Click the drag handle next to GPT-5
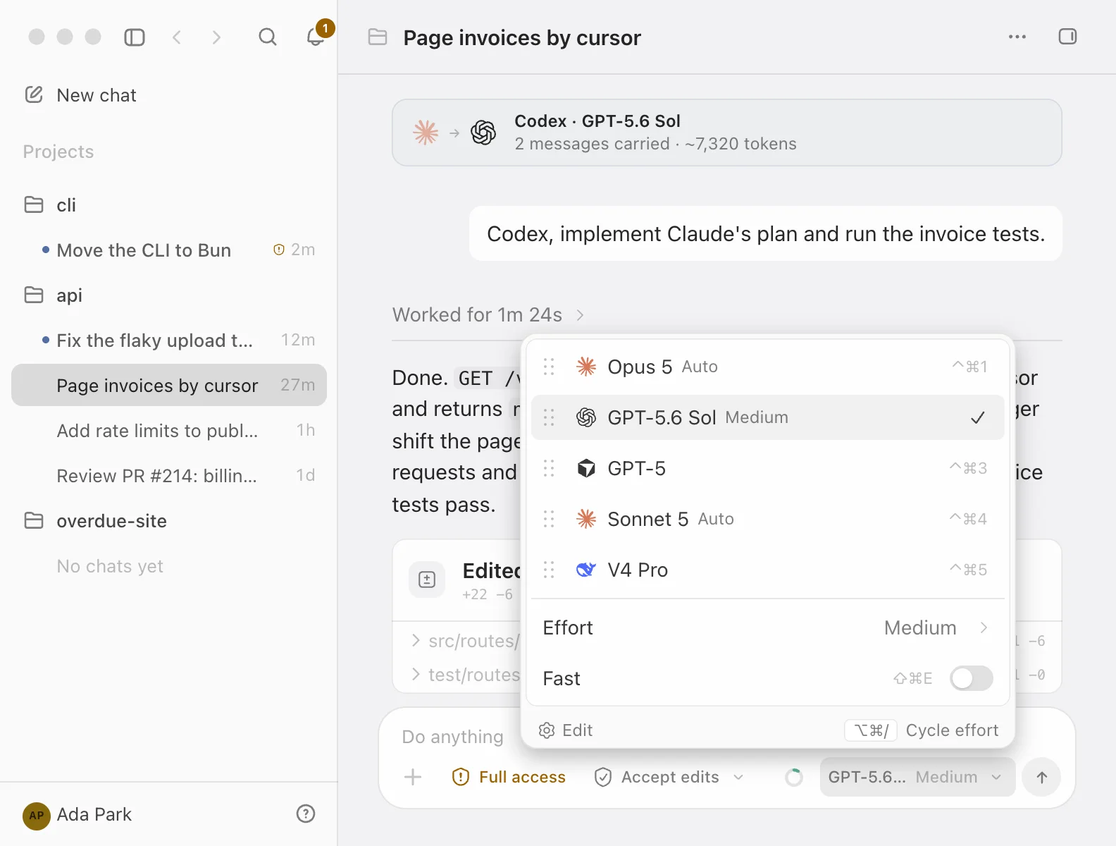This screenshot has height=846, width=1116. (x=549, y=468)
